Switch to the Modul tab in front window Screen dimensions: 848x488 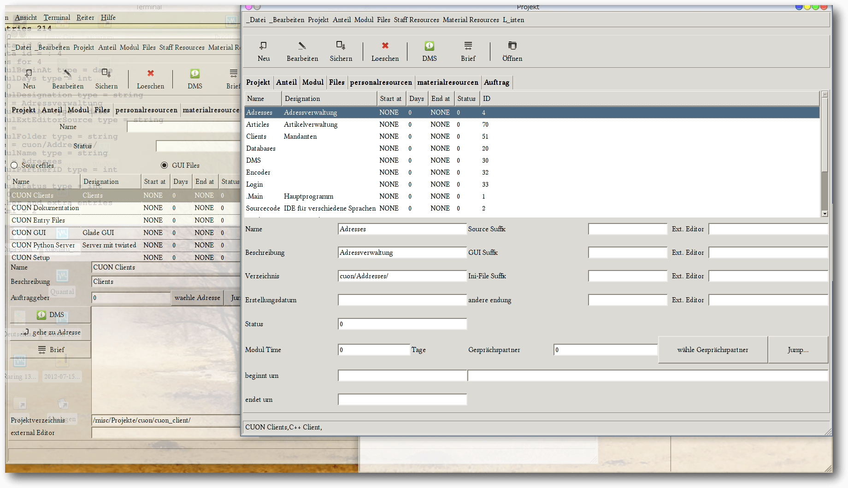[313, 82]
